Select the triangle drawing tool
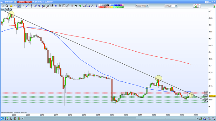 (x=92, y=6)
